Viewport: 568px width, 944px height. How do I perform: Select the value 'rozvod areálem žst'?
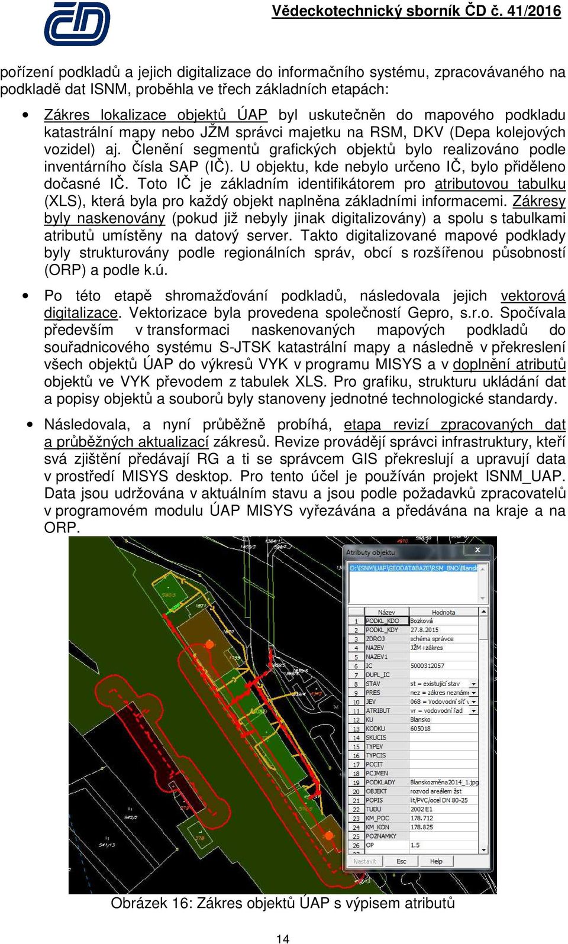point(443,791)
